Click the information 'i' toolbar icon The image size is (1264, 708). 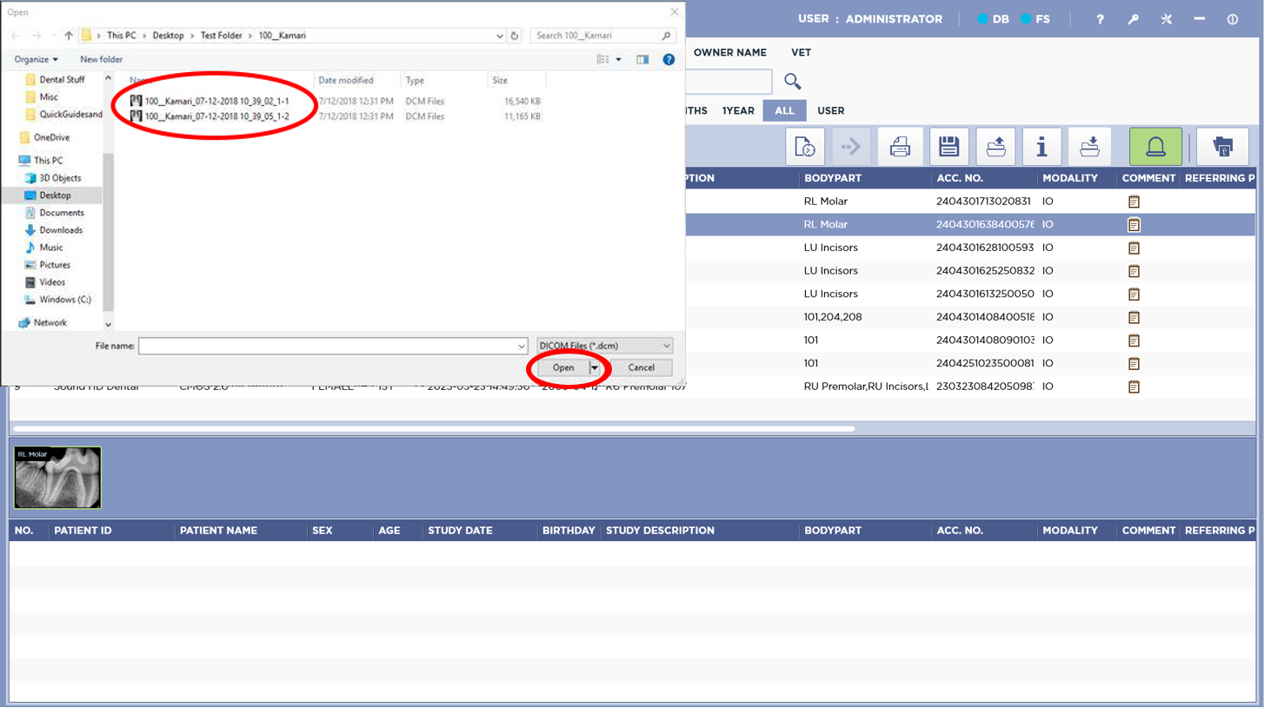click(1041, 147)
